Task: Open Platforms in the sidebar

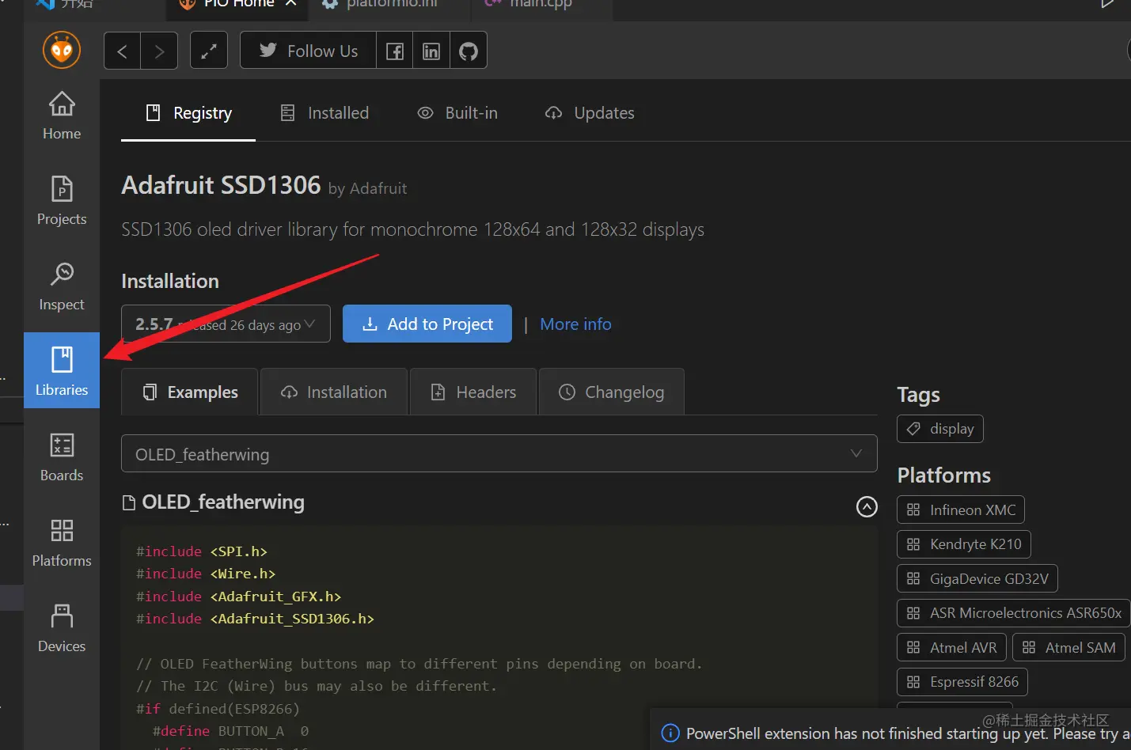Action: [x=62, y=543]
